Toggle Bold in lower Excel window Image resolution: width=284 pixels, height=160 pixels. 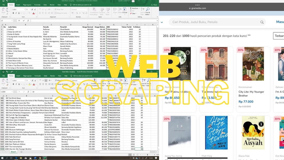pyautogui.click(x=13, y=84)
